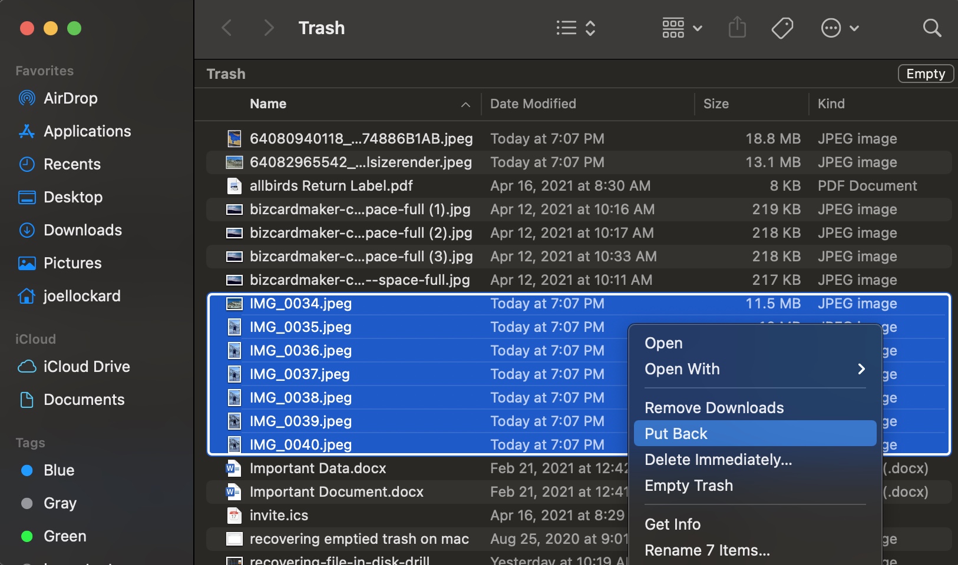Choose Open in context menu

click(755, 343)
